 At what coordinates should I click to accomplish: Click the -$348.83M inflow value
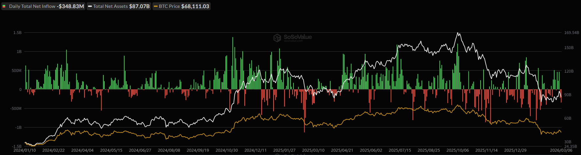pyautogui.click(x=70, y=6)
